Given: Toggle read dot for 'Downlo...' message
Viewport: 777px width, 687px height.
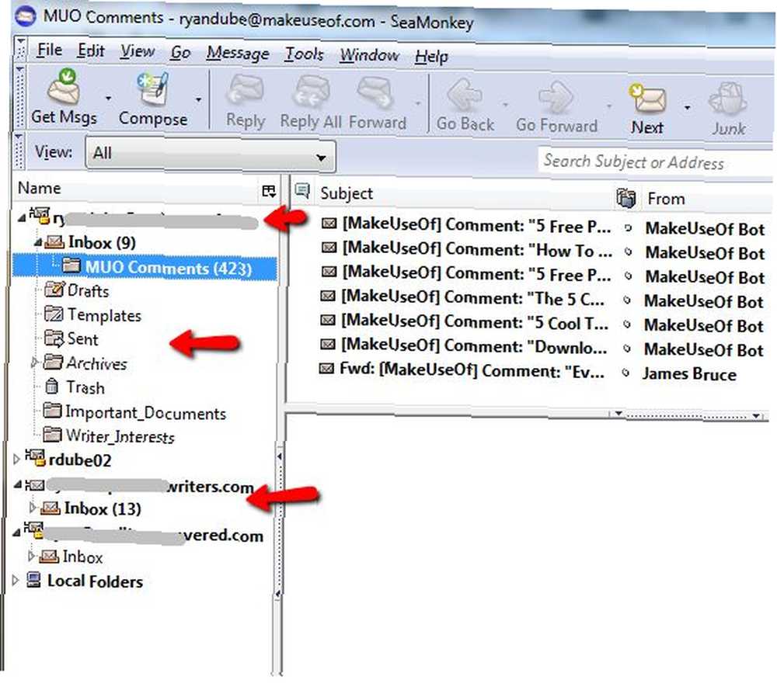Looking at the screenshot, I should pyautogui.click(x=627, y=349).
